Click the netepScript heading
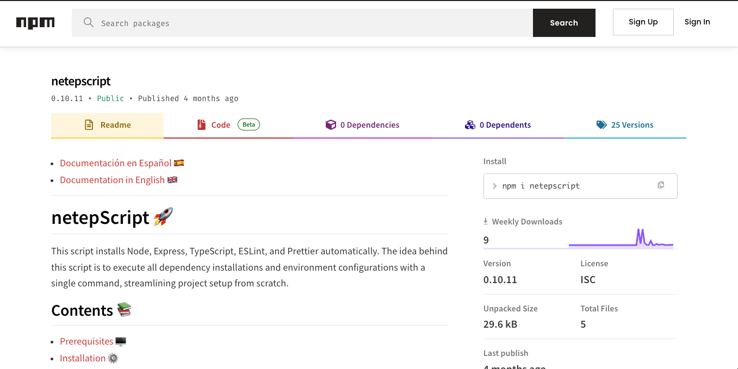Viewport: 738px width, 369px height. (100, 217)
